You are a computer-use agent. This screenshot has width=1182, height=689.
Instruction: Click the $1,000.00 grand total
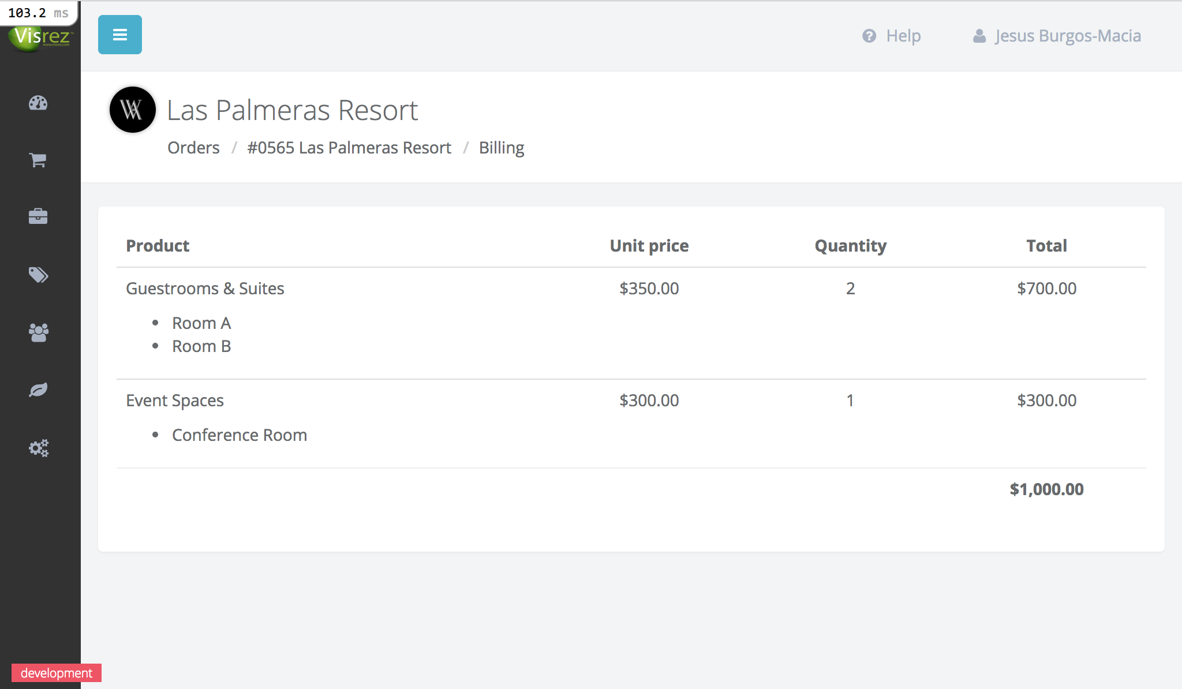tap(1046, 489)
